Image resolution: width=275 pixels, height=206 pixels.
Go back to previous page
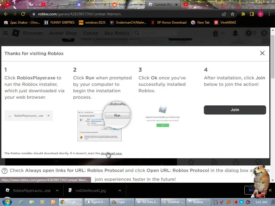point(6,14)
